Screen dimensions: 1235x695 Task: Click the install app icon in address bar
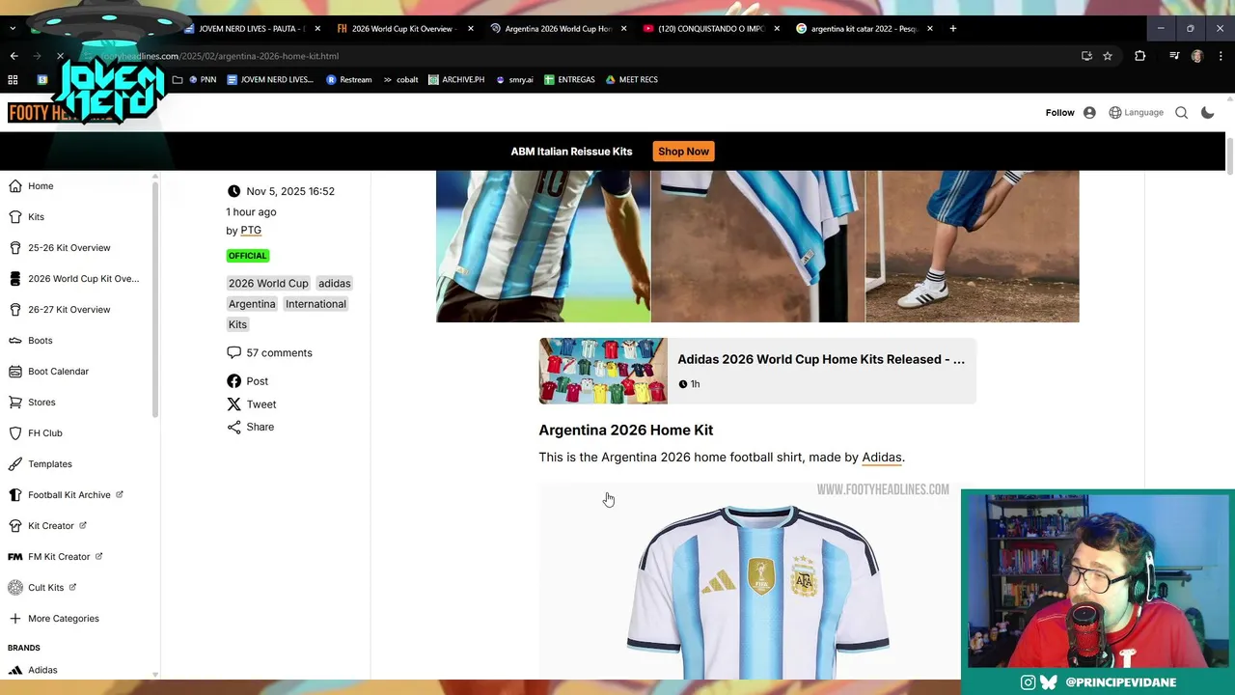pyautogui.click(x=1086, y=56)
